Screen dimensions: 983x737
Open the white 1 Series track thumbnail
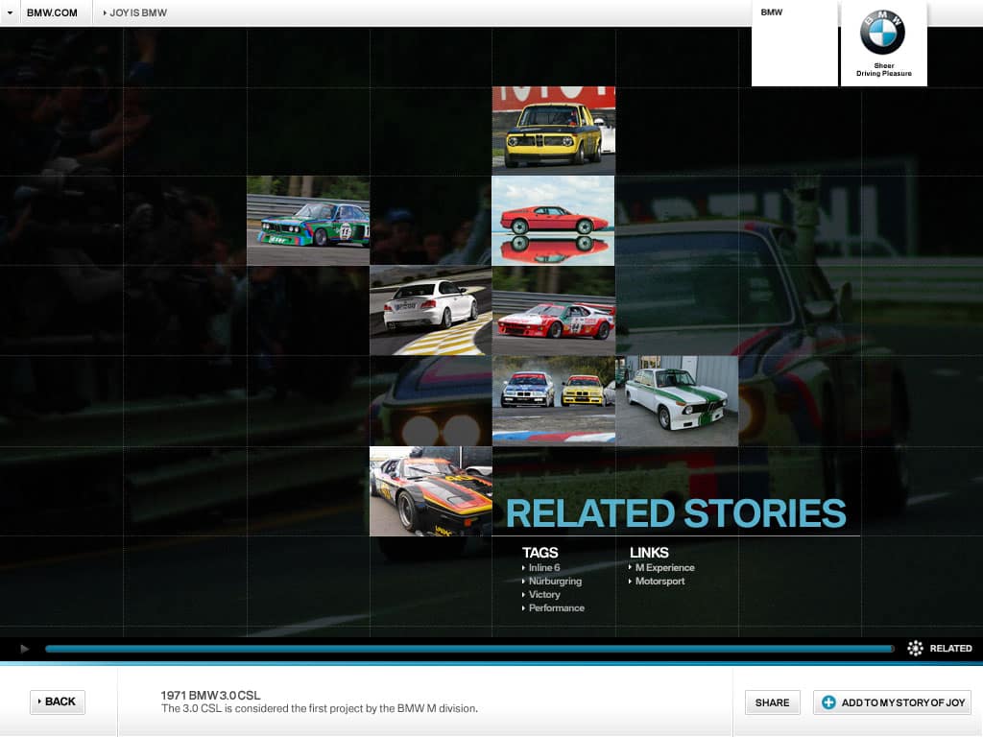430,311
